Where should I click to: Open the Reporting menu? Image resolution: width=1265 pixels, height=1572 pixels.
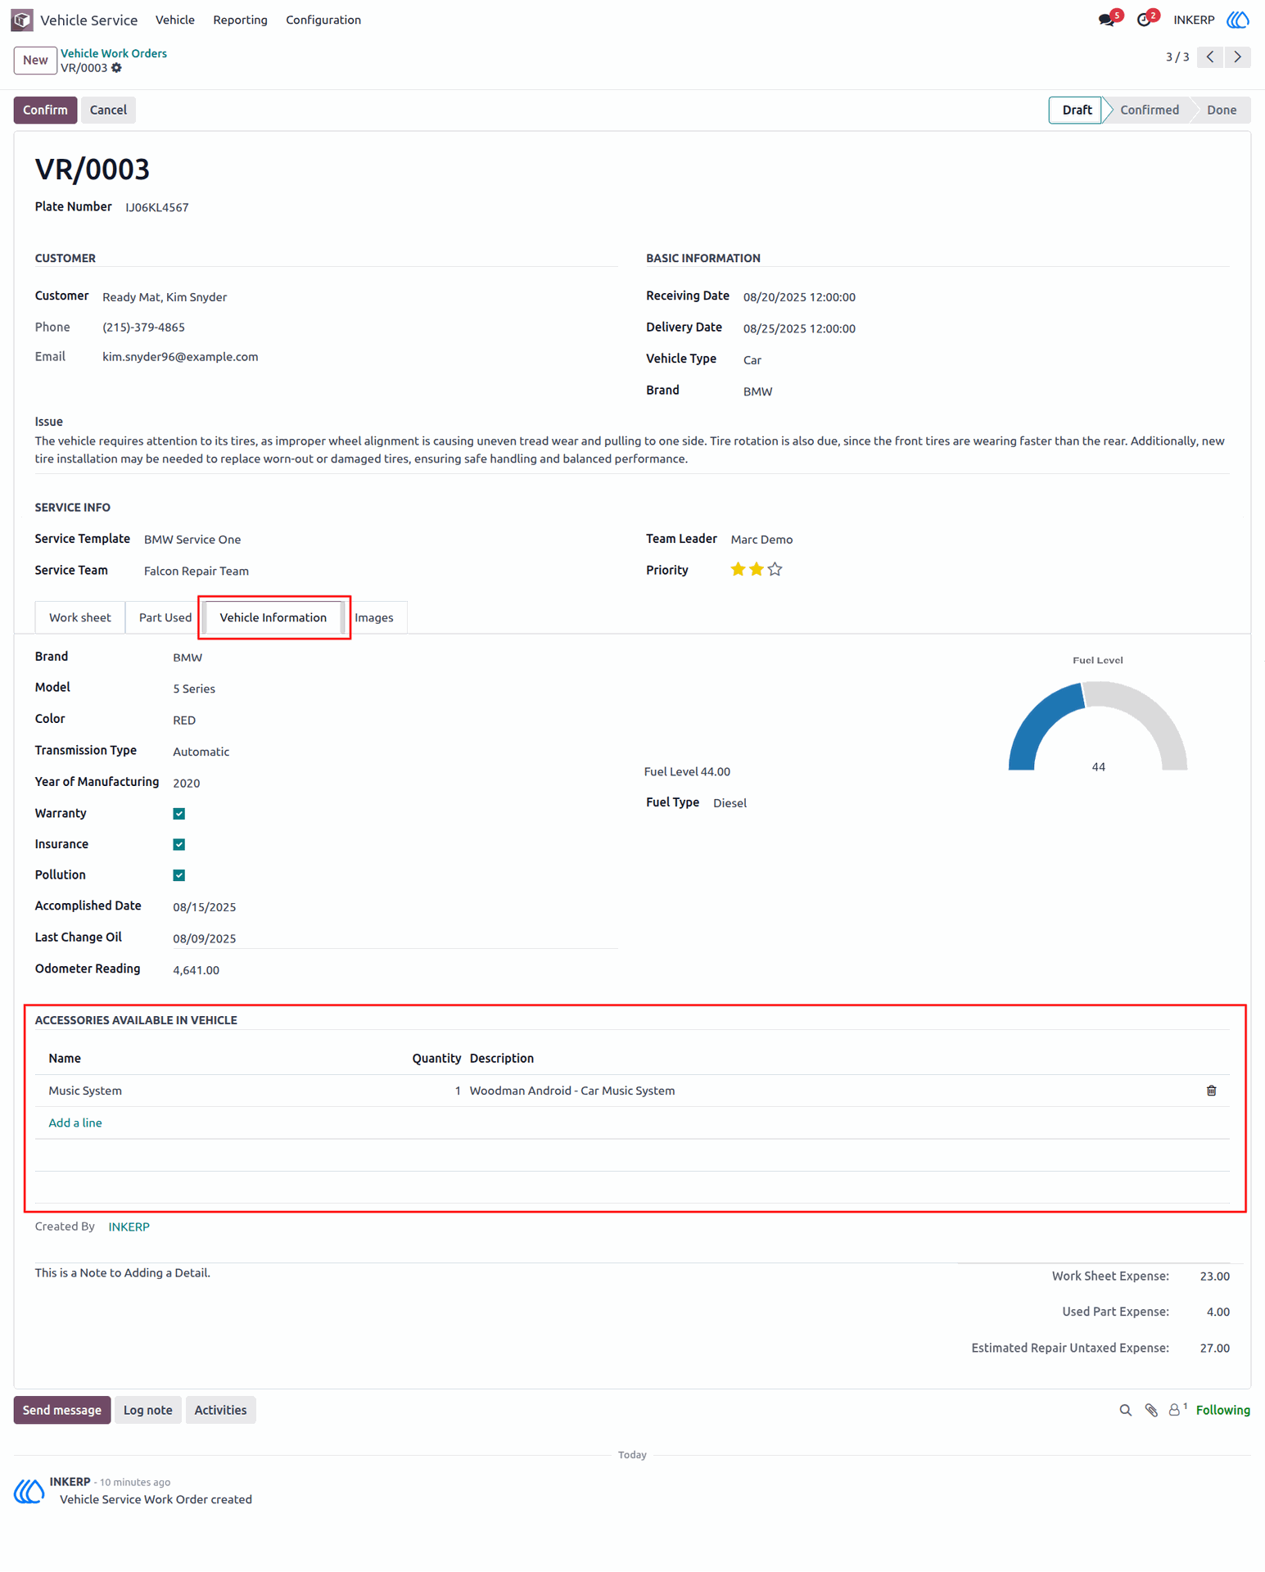(240, 20)
